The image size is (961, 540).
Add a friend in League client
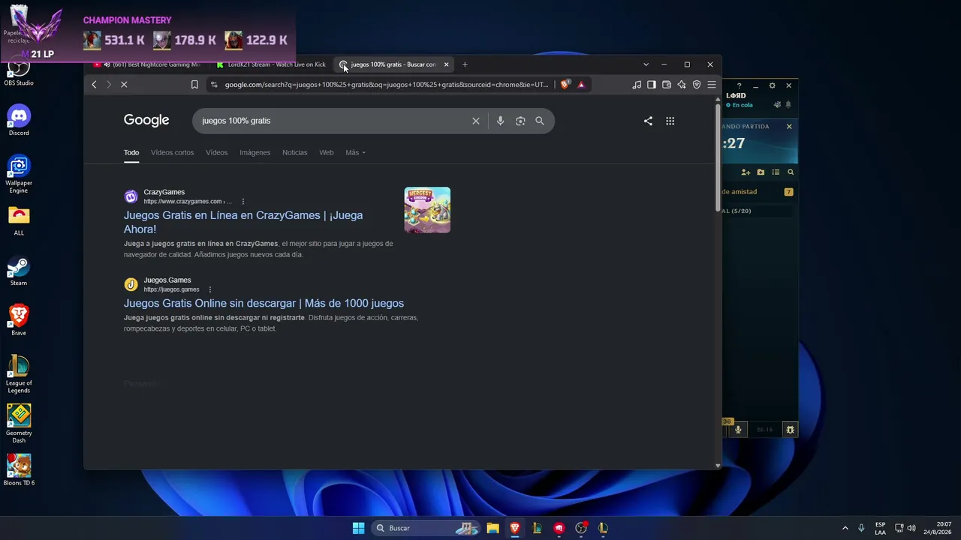pyautogui.click(x=746, y=172)
